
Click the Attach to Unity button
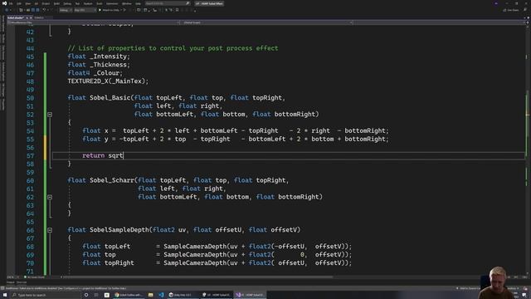110,10
